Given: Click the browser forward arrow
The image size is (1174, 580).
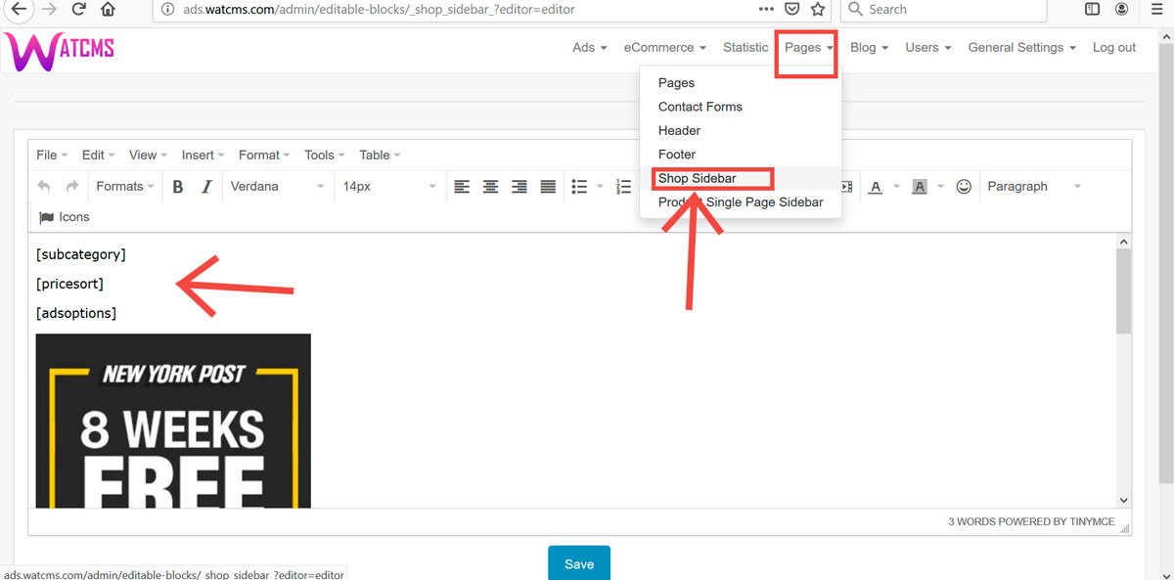Looking at the screenshot, I should [x=49, y=10].
